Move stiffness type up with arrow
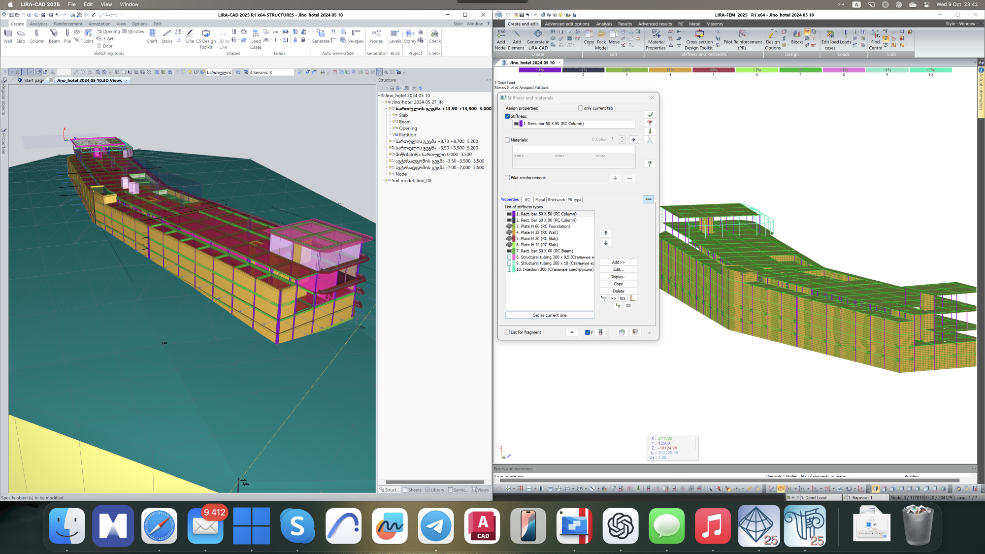985x554 pixels. pos(606,233)
